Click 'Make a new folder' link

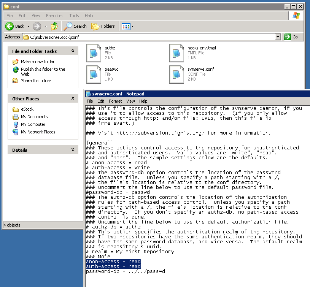tap(37, 62)
